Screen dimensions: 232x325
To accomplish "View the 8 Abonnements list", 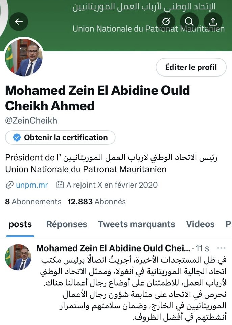I will pos(33,202).
